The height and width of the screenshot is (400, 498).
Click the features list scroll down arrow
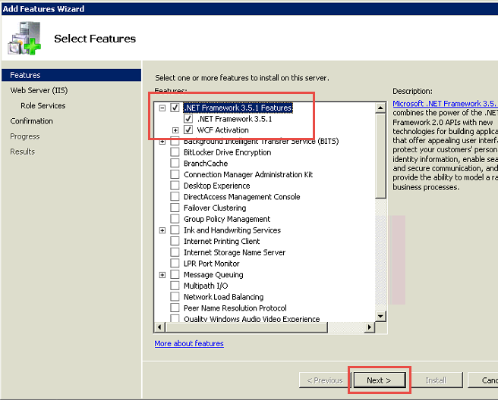[380, 316]
